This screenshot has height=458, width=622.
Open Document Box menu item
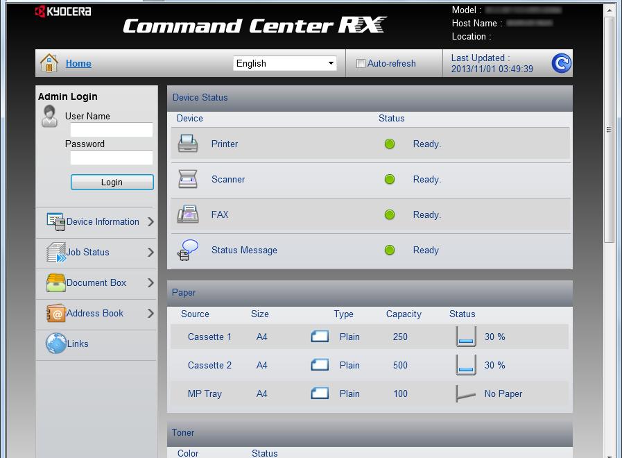96,282
